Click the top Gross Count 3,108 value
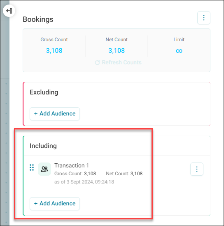 click(x=54, y=51)
